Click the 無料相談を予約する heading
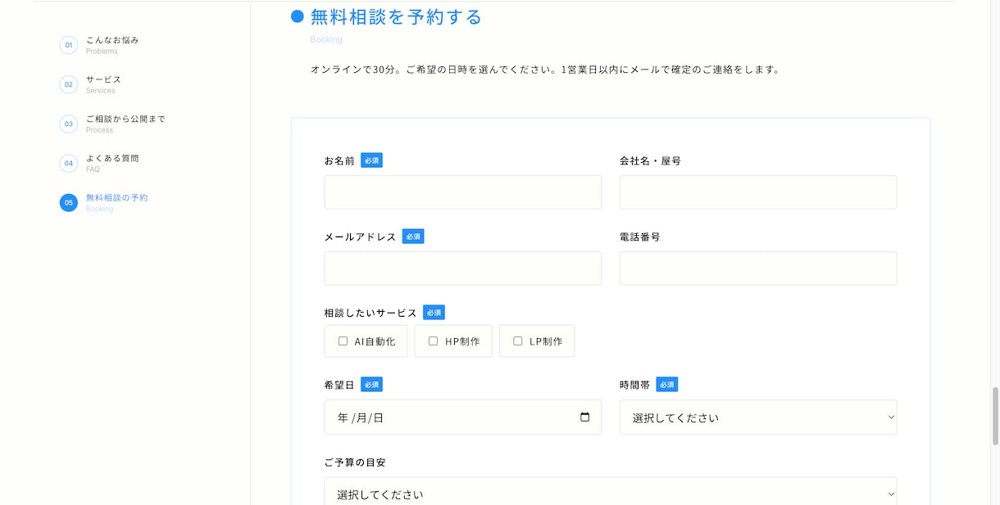 pos(396,16)
